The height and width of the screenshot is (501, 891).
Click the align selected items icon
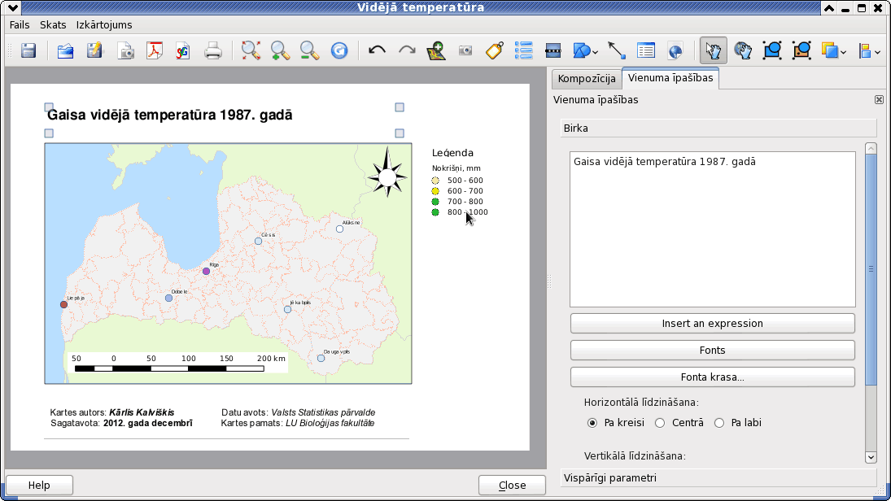coord(865,51)
